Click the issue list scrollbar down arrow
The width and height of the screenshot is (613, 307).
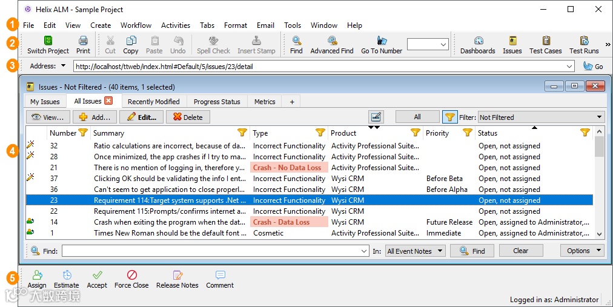599,234
